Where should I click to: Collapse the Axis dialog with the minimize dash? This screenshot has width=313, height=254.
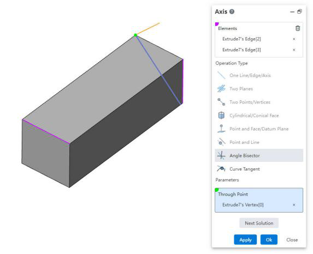[x=292, y=12]
